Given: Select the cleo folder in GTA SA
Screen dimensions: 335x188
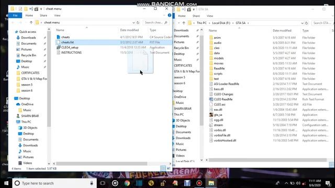Looking at the screenshot, I should (x=216, y=48).
